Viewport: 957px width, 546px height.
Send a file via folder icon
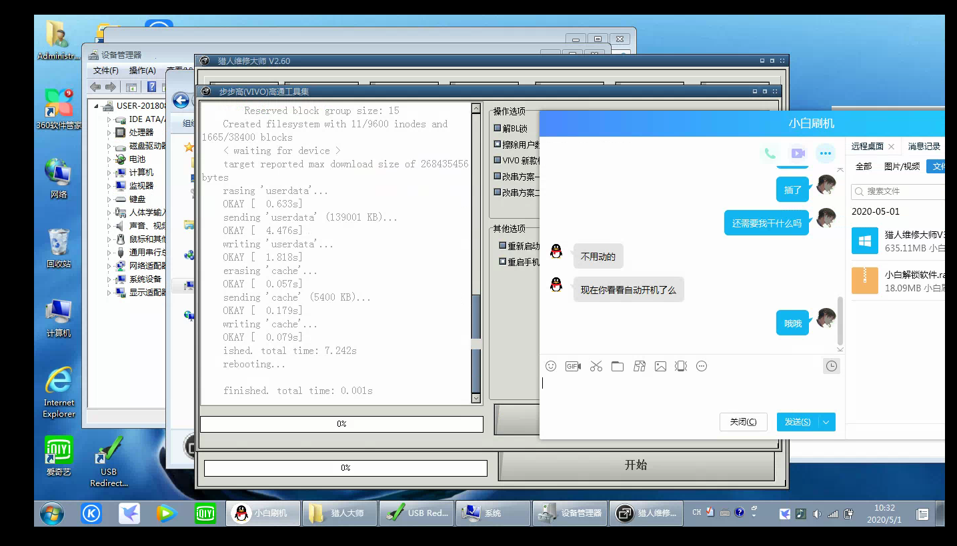[x=618, y=366]
